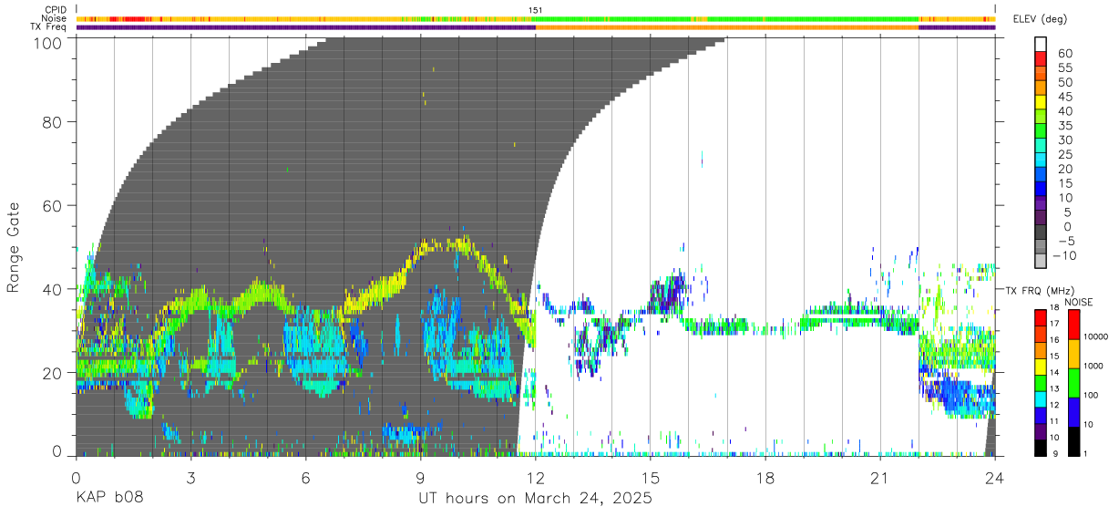Click the 30 value on ELEV colorbar
Image resolution: width=1119 pixels, height=517 pixels.
[x=1065, y=140]
